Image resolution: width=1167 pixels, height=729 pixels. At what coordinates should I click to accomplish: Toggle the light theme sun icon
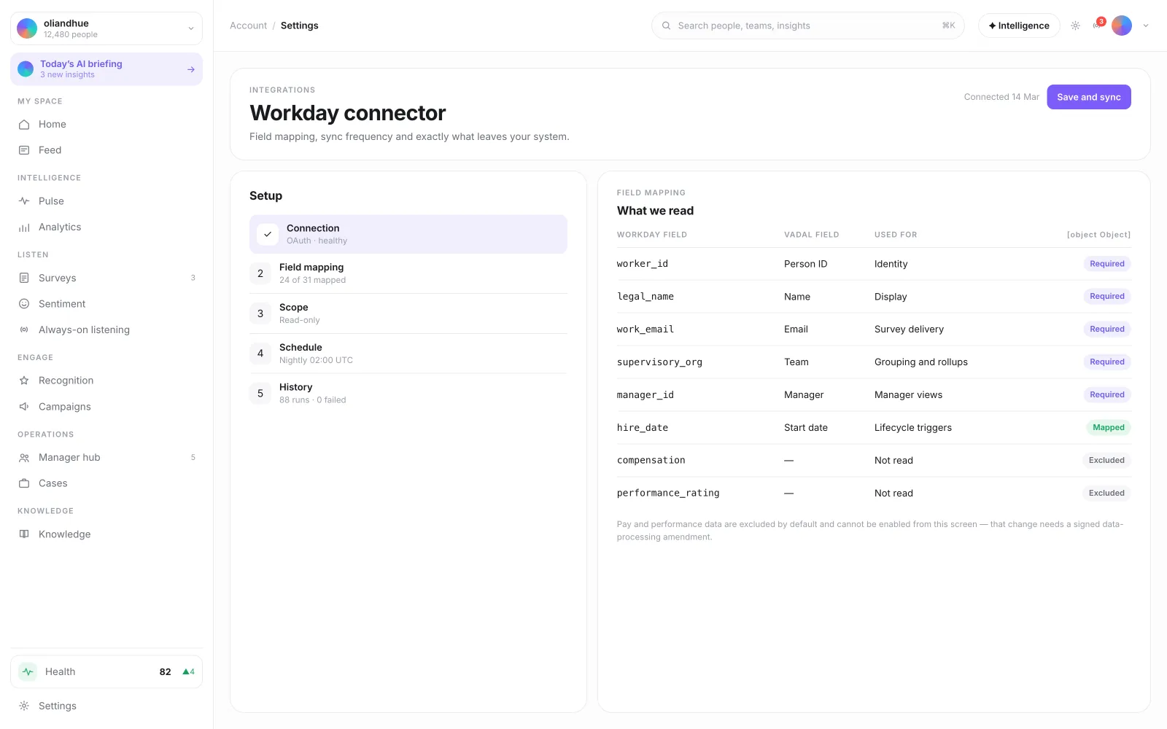1075,26
